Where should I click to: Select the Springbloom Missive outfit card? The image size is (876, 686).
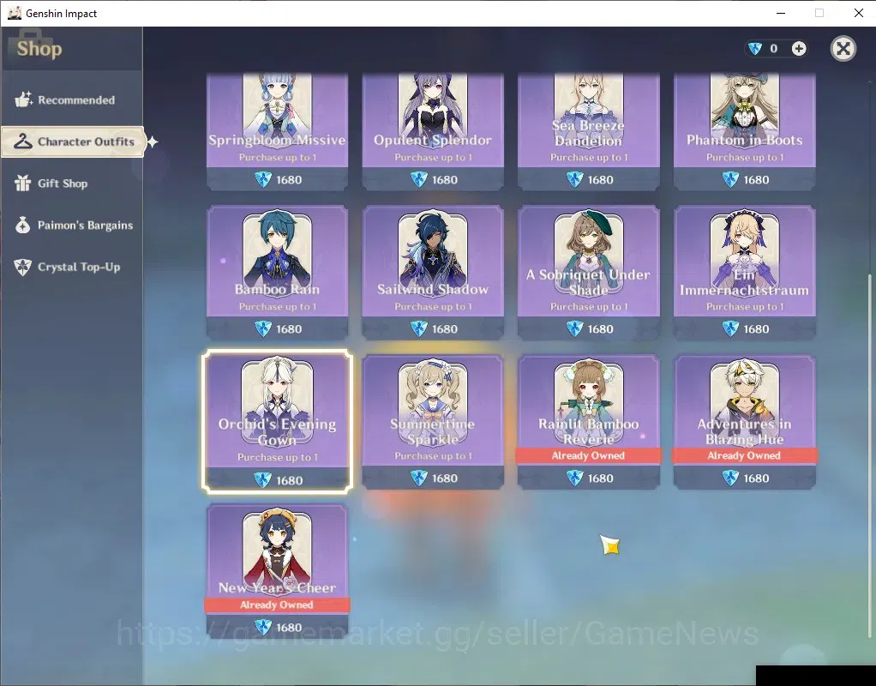click(277, 131)
